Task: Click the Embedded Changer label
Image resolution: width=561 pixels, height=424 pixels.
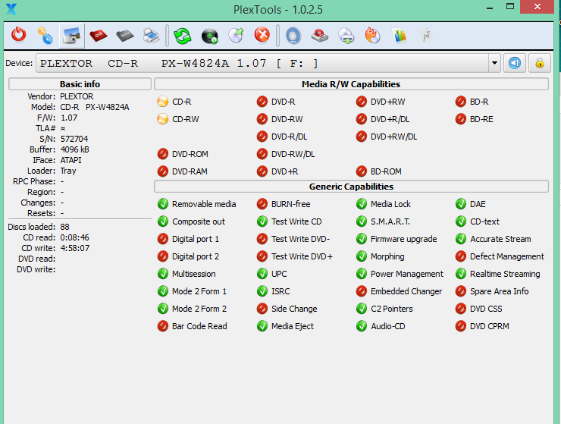Action: click(406, 291)
